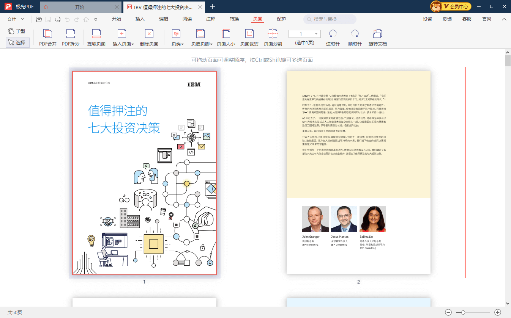Image resolution: width=511 pixels, height=318 pixels.
Task: Switch to the 转换 ribbon tab
Action: tap(233, 18)
